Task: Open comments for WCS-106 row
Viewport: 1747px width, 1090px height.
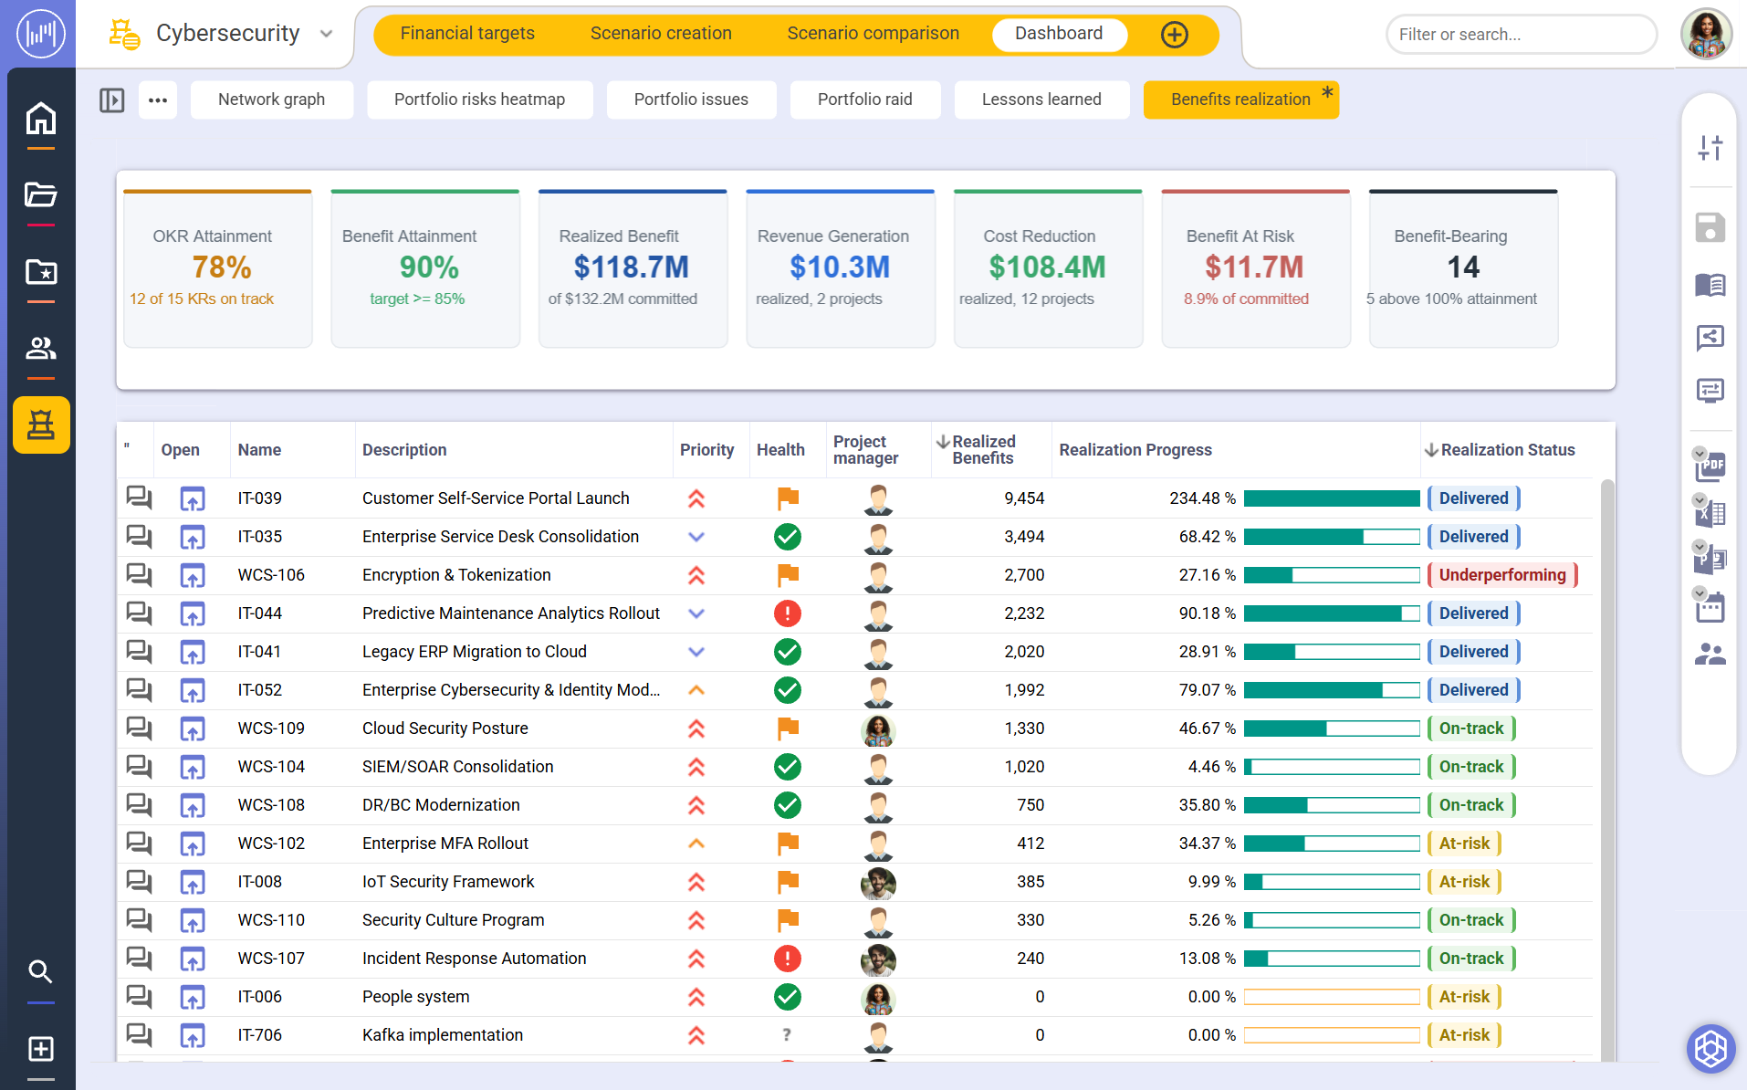Action: 139,575
